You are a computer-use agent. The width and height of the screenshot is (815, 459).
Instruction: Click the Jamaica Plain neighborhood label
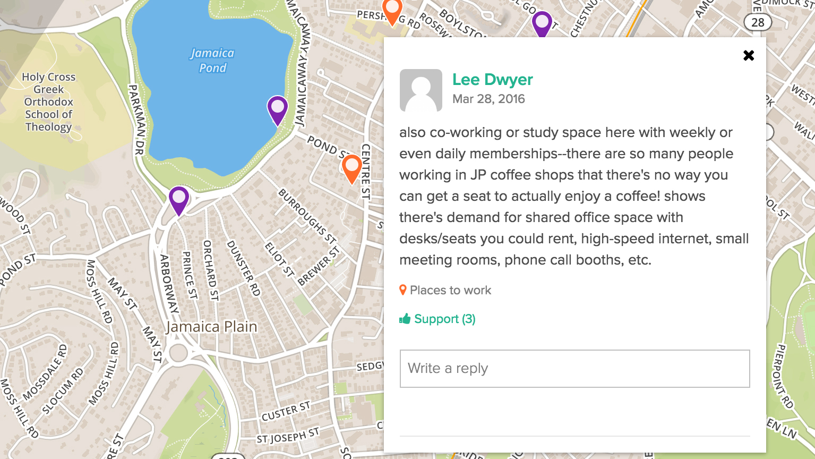(211, 327)
